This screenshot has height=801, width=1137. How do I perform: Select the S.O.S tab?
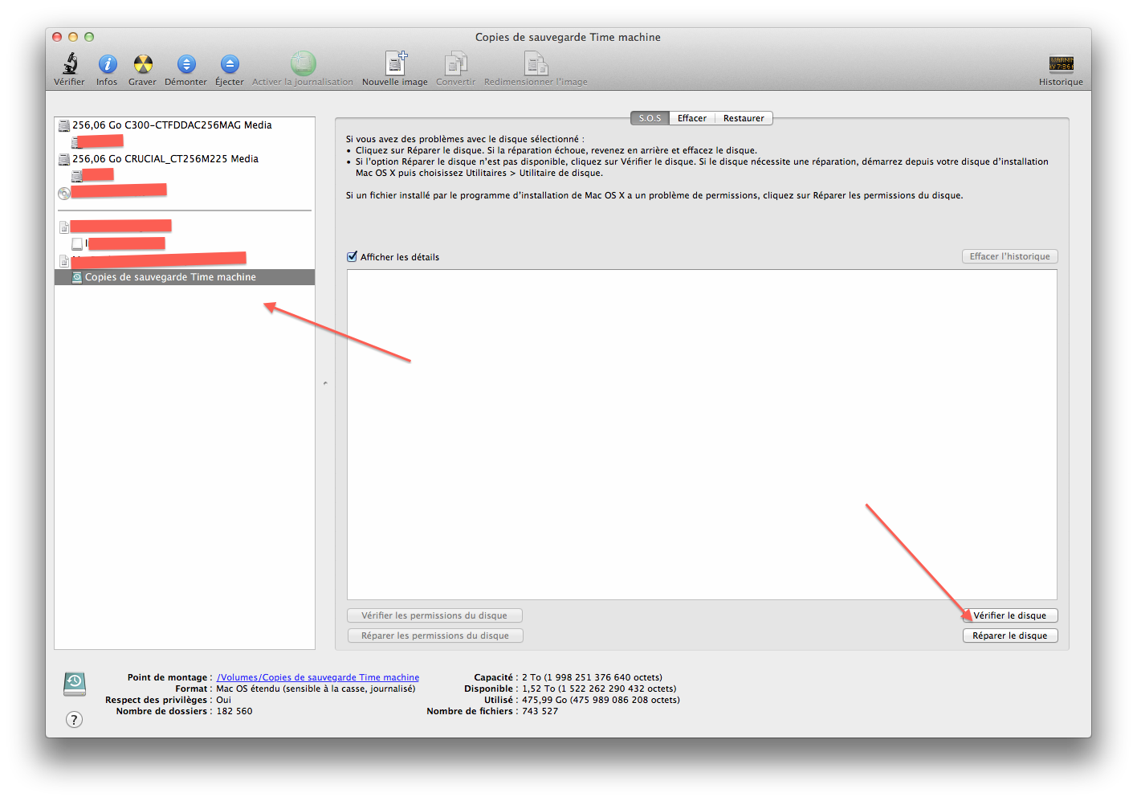(650, 118)
